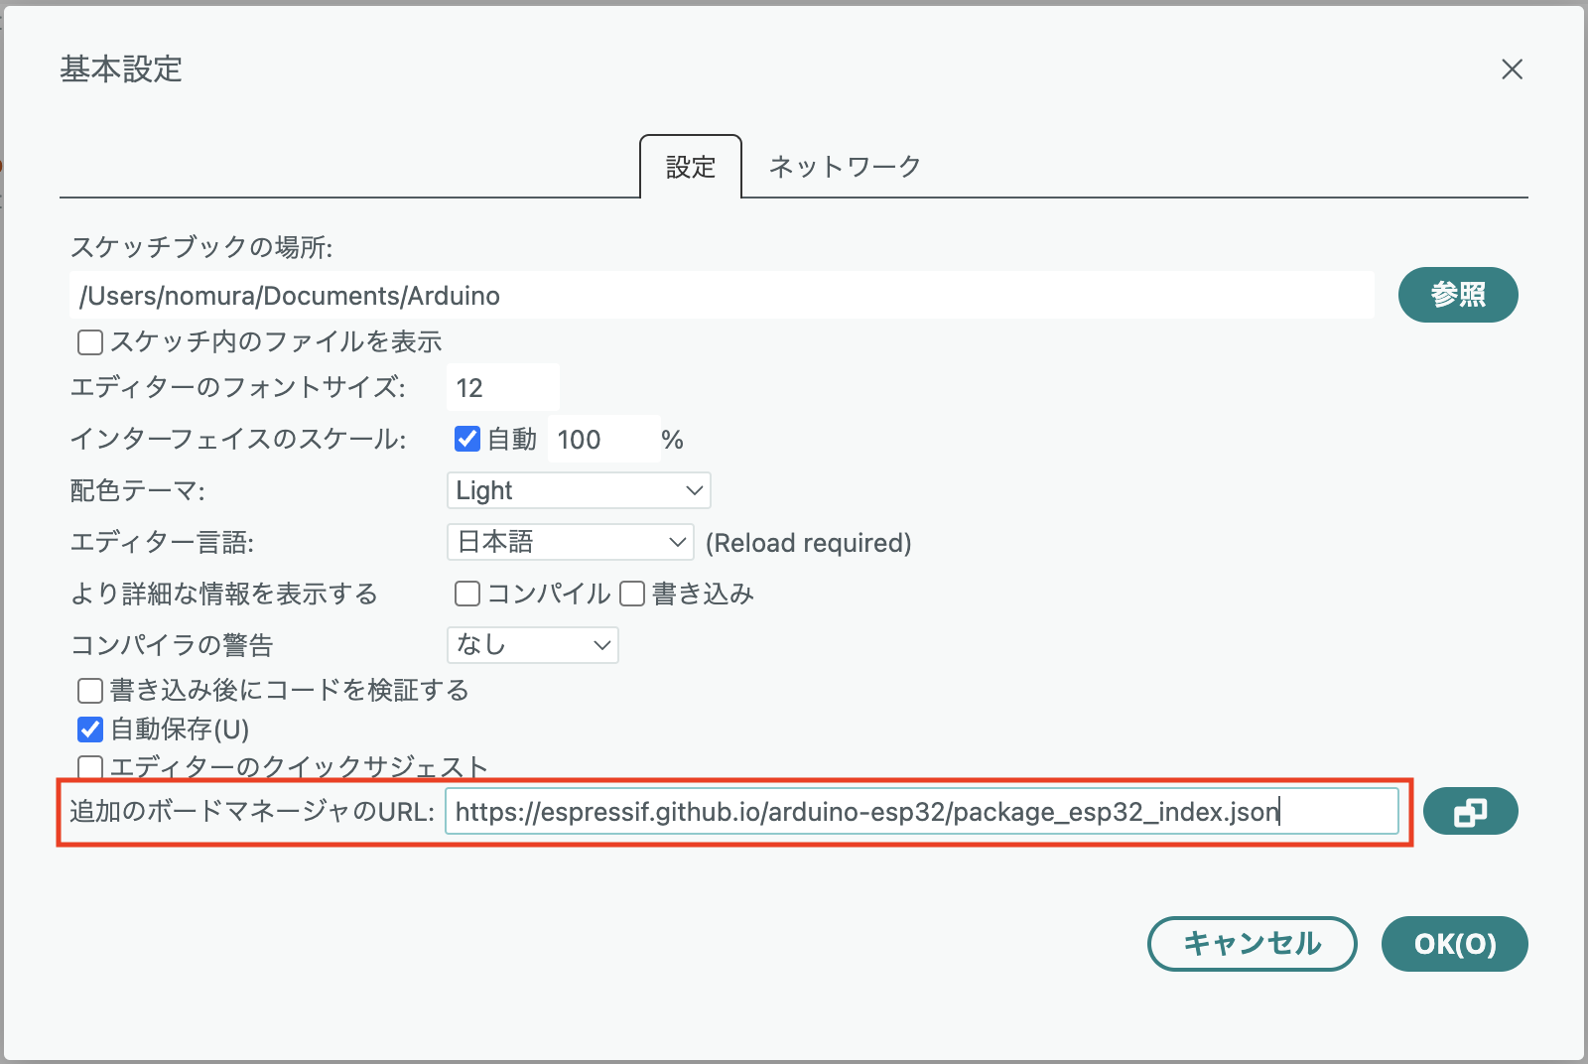Enable the 書き込み verbose output checkbox
Image resolution: width=1588 pixels, height=1064 pixels.
click(x=632, y=594)
